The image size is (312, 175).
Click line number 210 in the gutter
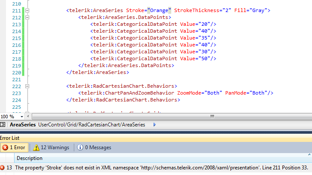coord(16,4)
